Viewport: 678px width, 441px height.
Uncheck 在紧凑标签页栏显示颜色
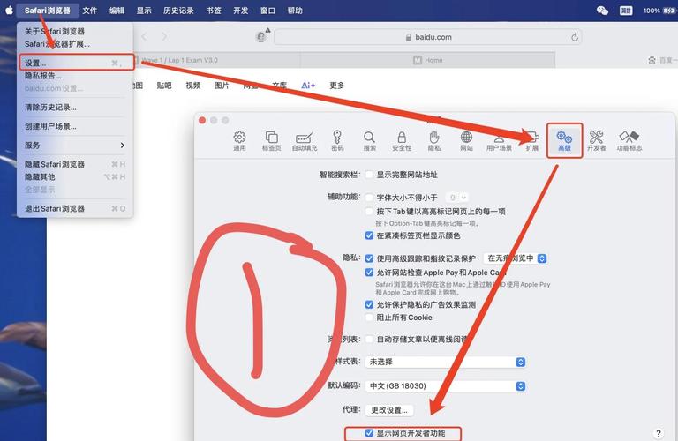(369, 235)
